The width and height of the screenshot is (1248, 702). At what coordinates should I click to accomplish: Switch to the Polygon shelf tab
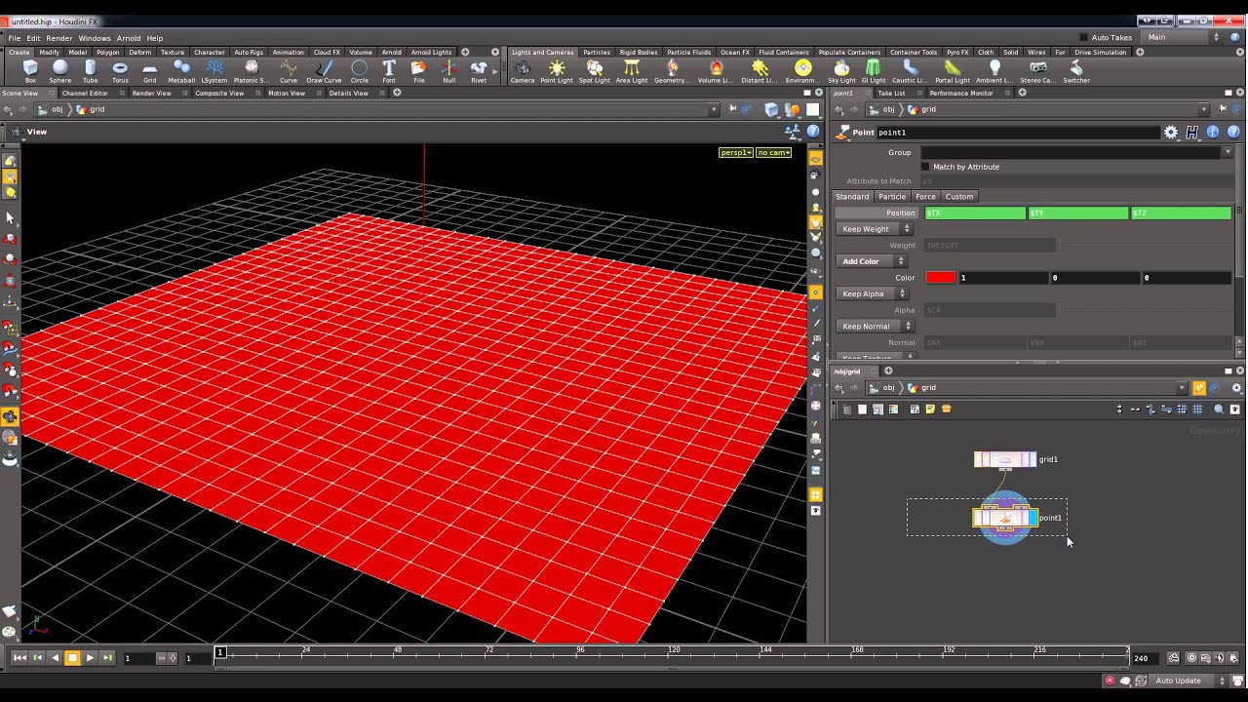[x=108, y=52]
